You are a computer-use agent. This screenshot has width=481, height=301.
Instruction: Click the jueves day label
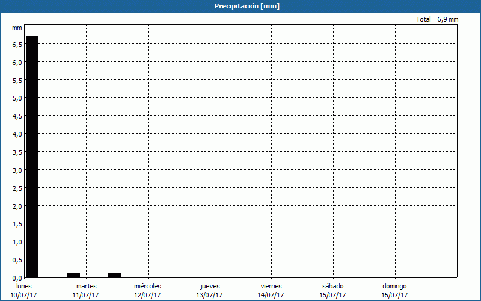210,286
